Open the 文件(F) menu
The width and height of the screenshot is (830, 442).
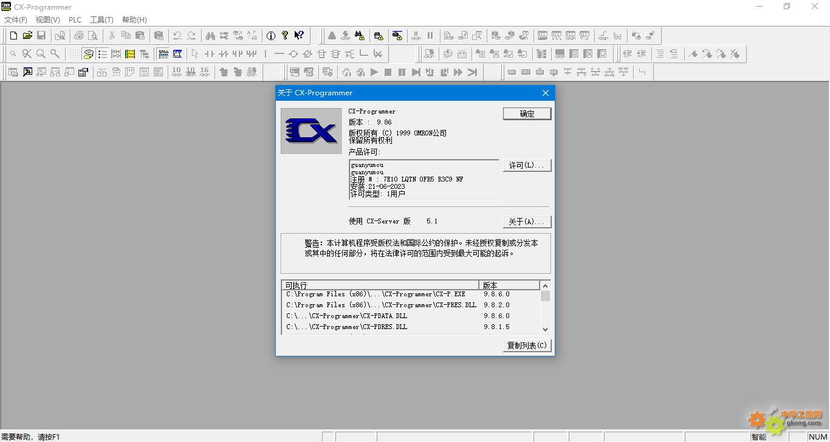[x=16, y=20]
